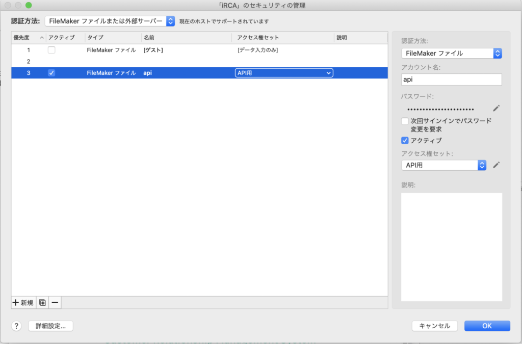522x344 pixels.
Task: Click the pencil icon next to password
Action: (496, 108)
